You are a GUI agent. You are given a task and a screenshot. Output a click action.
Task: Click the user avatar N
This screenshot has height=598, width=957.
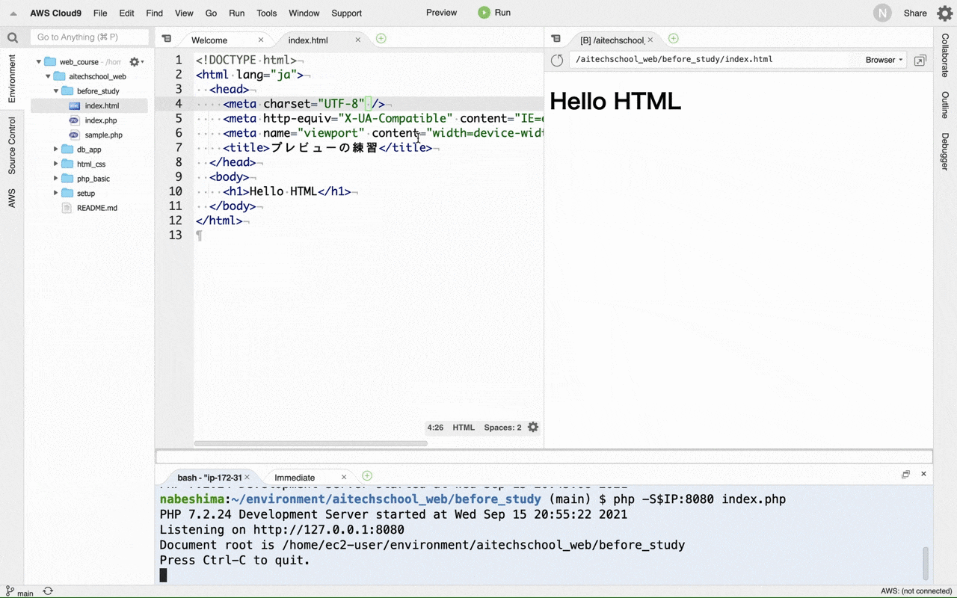(x=882, y=13)
